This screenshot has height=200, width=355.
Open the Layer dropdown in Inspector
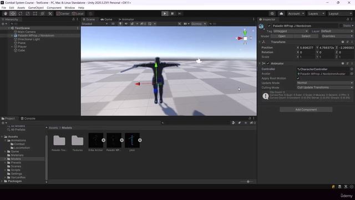(337, 31)
